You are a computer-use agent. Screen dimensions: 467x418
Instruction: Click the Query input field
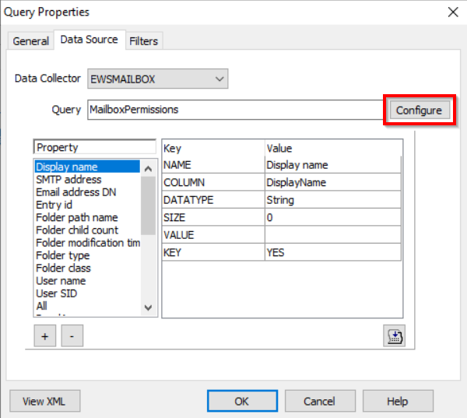235,110
